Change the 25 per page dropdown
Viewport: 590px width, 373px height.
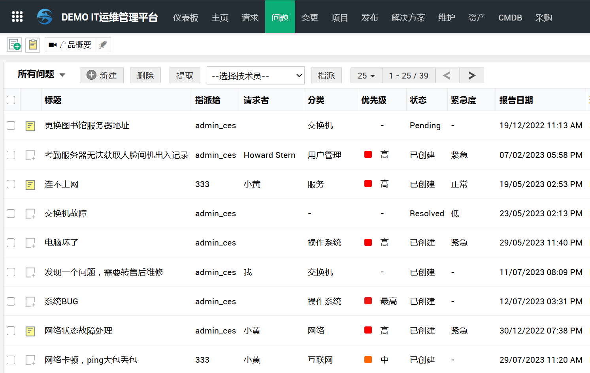click(366, 75)
